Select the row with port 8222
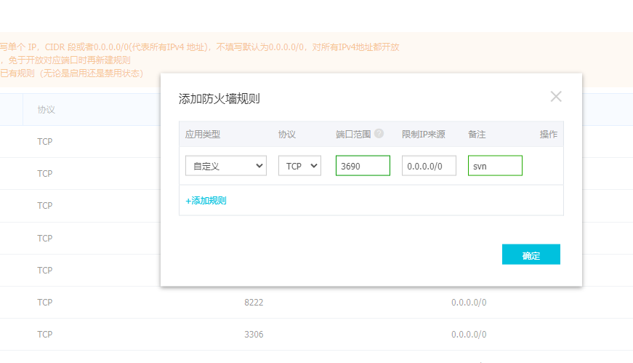The width and height of the screenshot is (633, 363). pyautogui.click(x=254, y=302)
